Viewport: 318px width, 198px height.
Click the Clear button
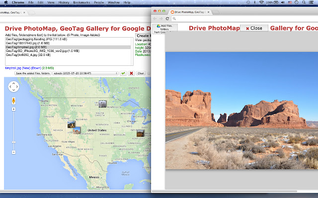pyautogui.click(x=141, y=73)
